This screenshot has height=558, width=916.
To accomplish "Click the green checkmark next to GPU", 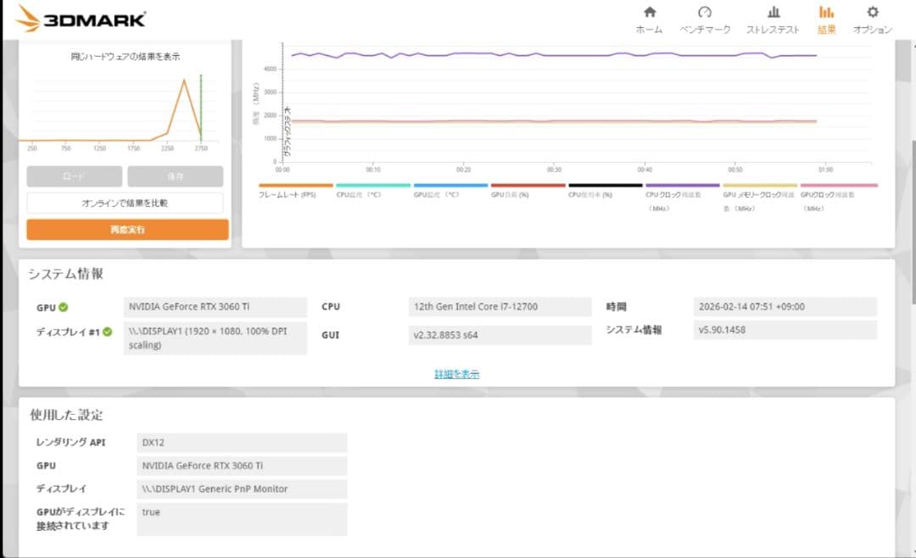I will pyautogui.click(x=64, y=307).
